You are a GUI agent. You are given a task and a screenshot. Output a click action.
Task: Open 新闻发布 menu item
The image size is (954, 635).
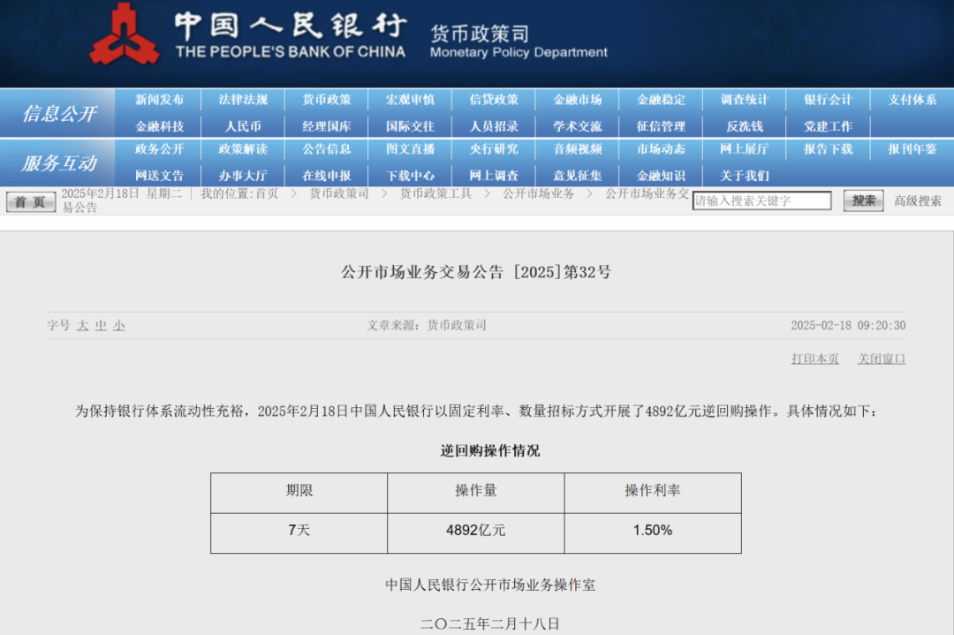point(159,100)
